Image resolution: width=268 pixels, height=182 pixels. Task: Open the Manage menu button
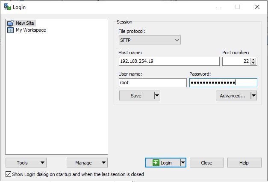click(x=87, y=163)
